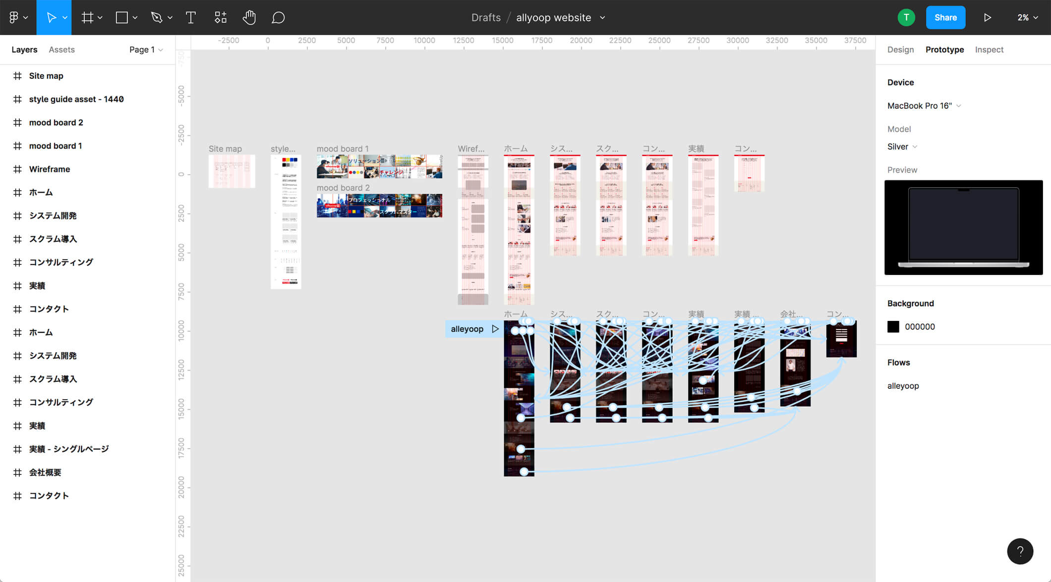Select the mood board 1 frame on canvas
This screenshot has height=582, width=1051.
click(x=379, y=166)
